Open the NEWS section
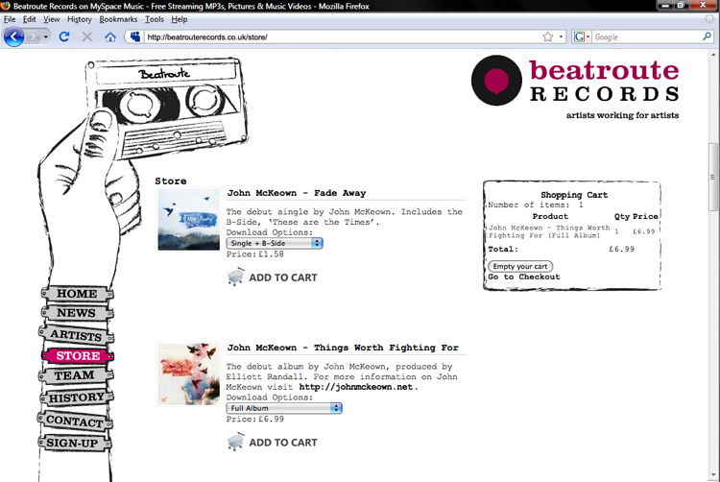The image size is (720, 482). pyautogui.click(x=76, y=313)
